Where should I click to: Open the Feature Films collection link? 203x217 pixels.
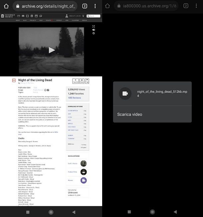[x=73, y=172]
